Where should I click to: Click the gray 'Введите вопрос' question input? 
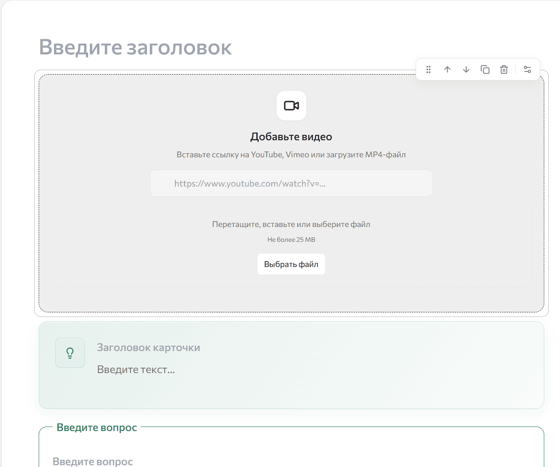[93, 462]
